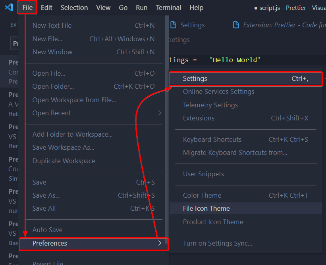This screenshot has width=326, height=265.
Task: Open the Go menu
Action: point(123,8)
